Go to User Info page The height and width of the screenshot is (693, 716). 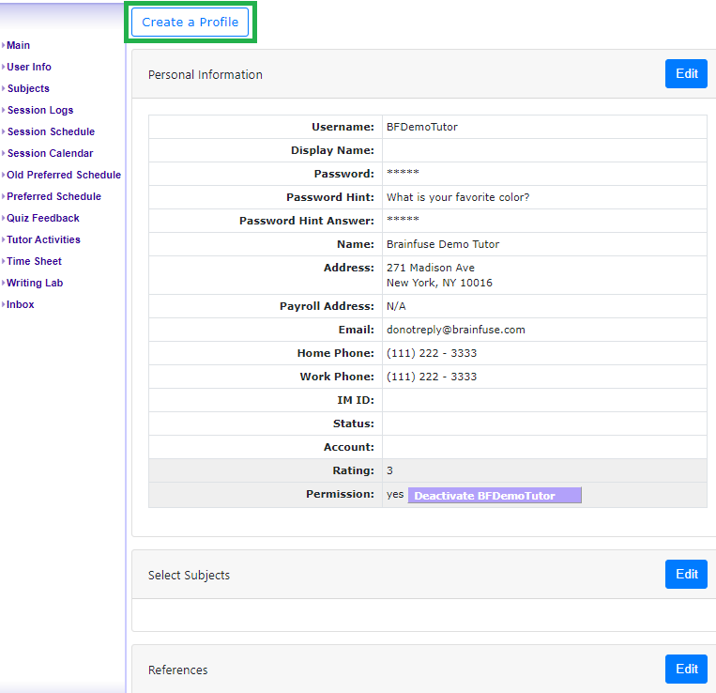(x=29, y=67)
